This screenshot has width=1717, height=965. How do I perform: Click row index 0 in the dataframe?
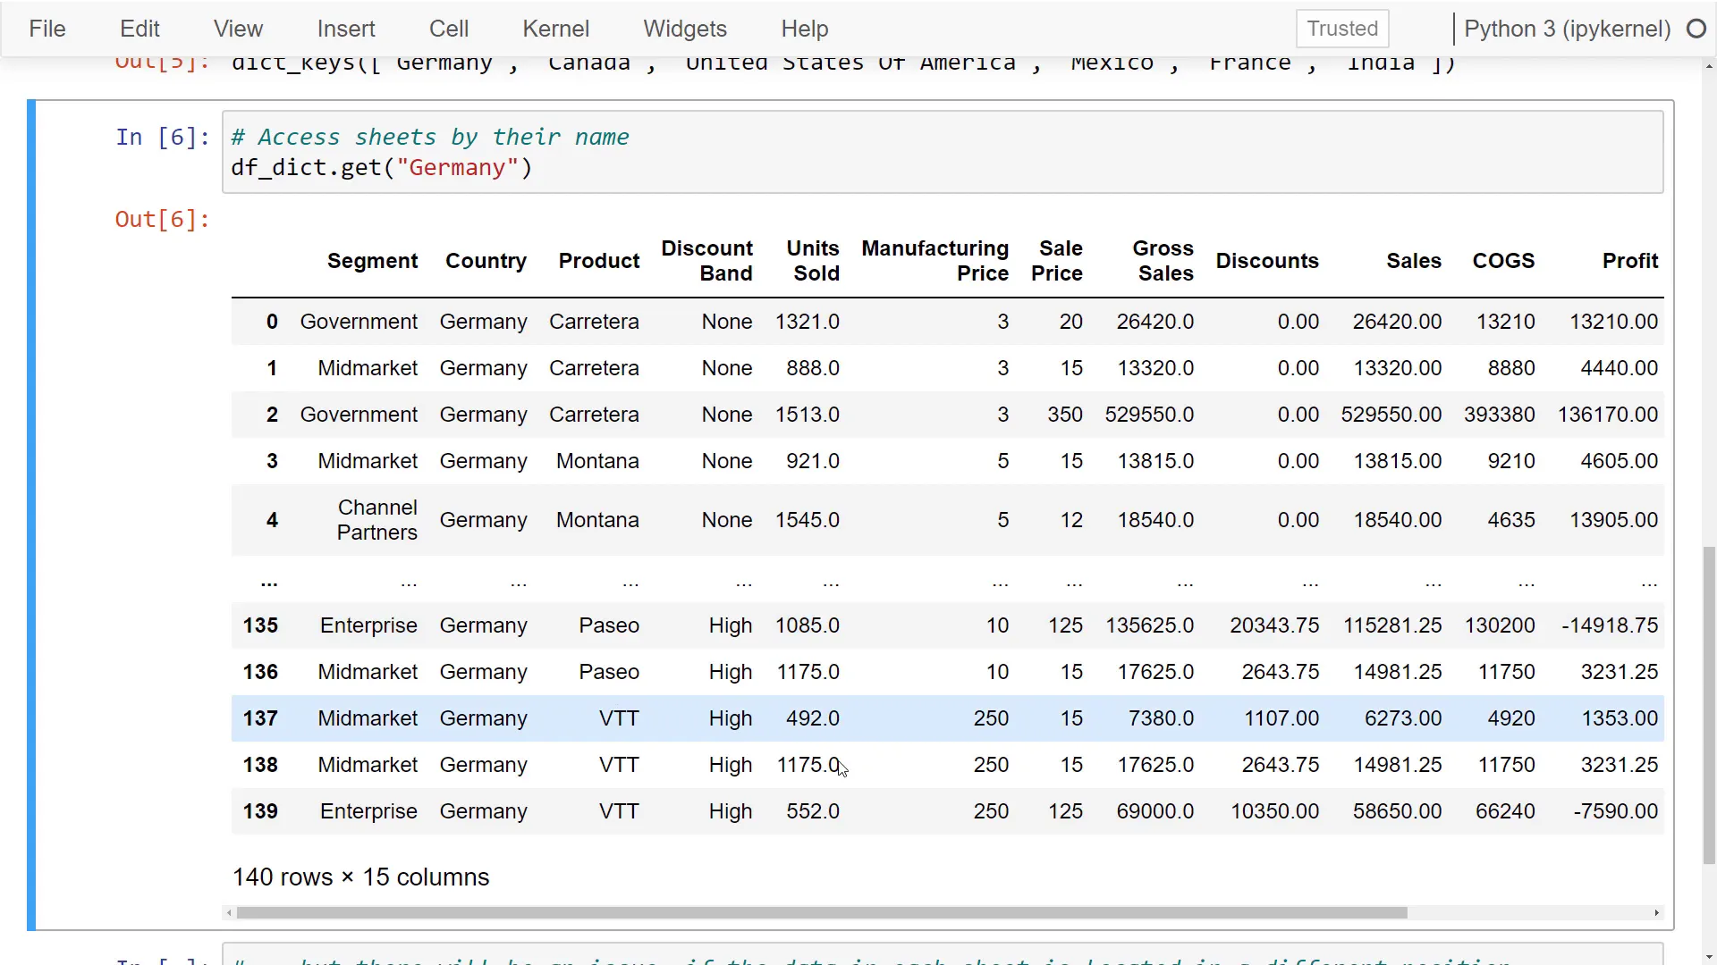click(x=272, y=322)
